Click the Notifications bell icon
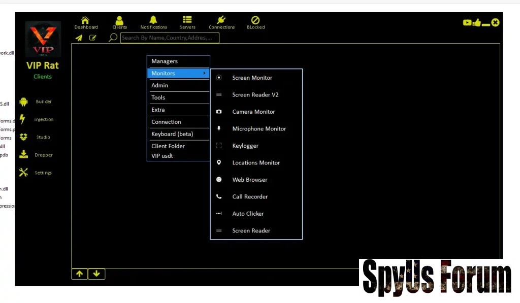The image size is (520, 303). [153, 20]
